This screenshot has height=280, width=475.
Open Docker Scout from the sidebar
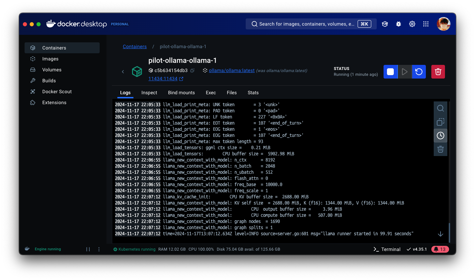pyautogui.click(x=62, y=92)
